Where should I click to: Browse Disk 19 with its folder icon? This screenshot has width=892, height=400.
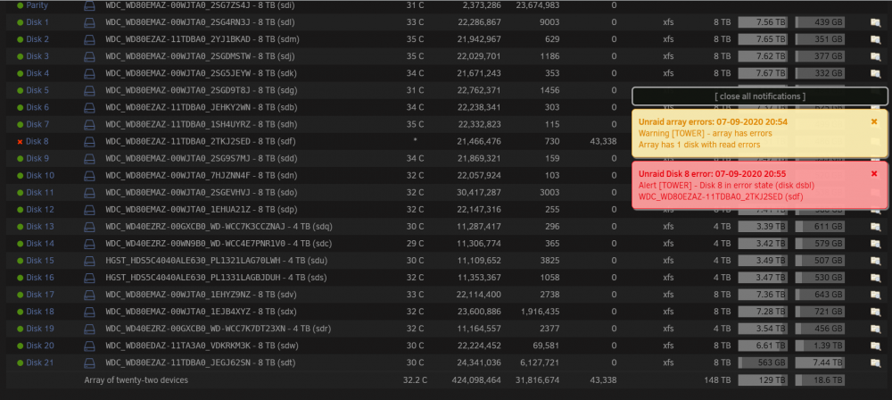[x=875, y=329]
